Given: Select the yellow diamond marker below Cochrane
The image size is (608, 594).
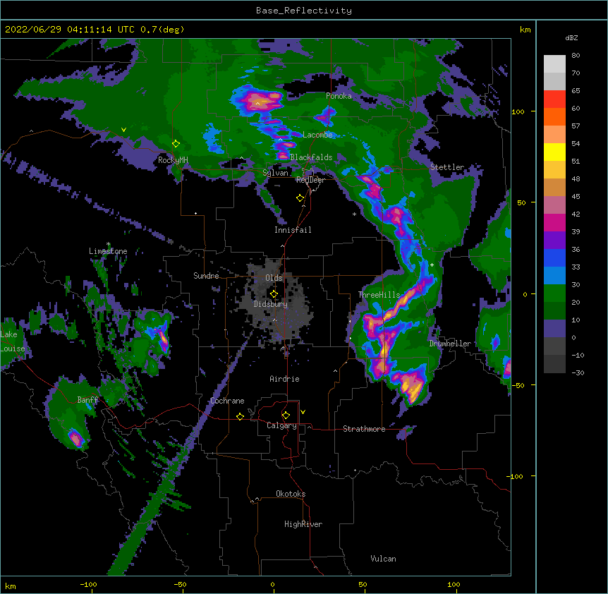Looking at the screenshot, I should pos(240,416).
